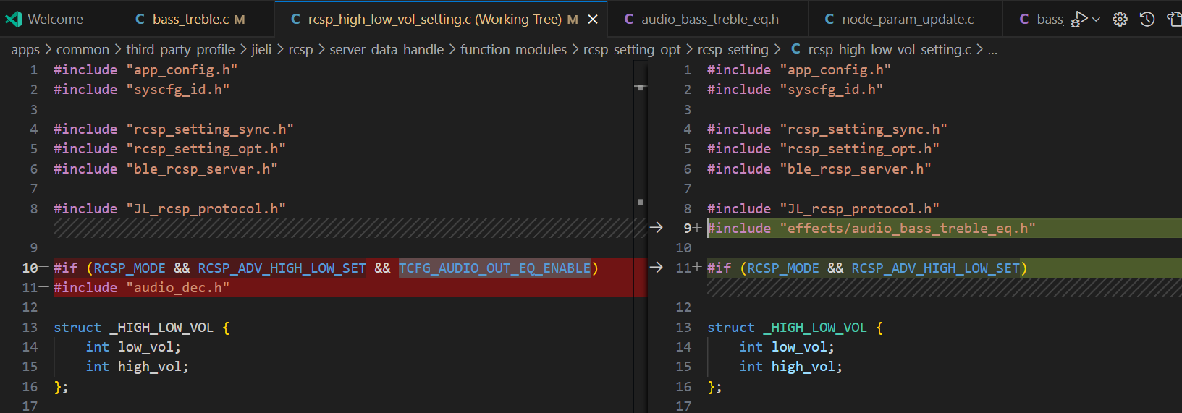Click "JL_rcsp_protocol.h" include in the modified pane
Screen dimensions: 1182x413
tap(859, 209)
